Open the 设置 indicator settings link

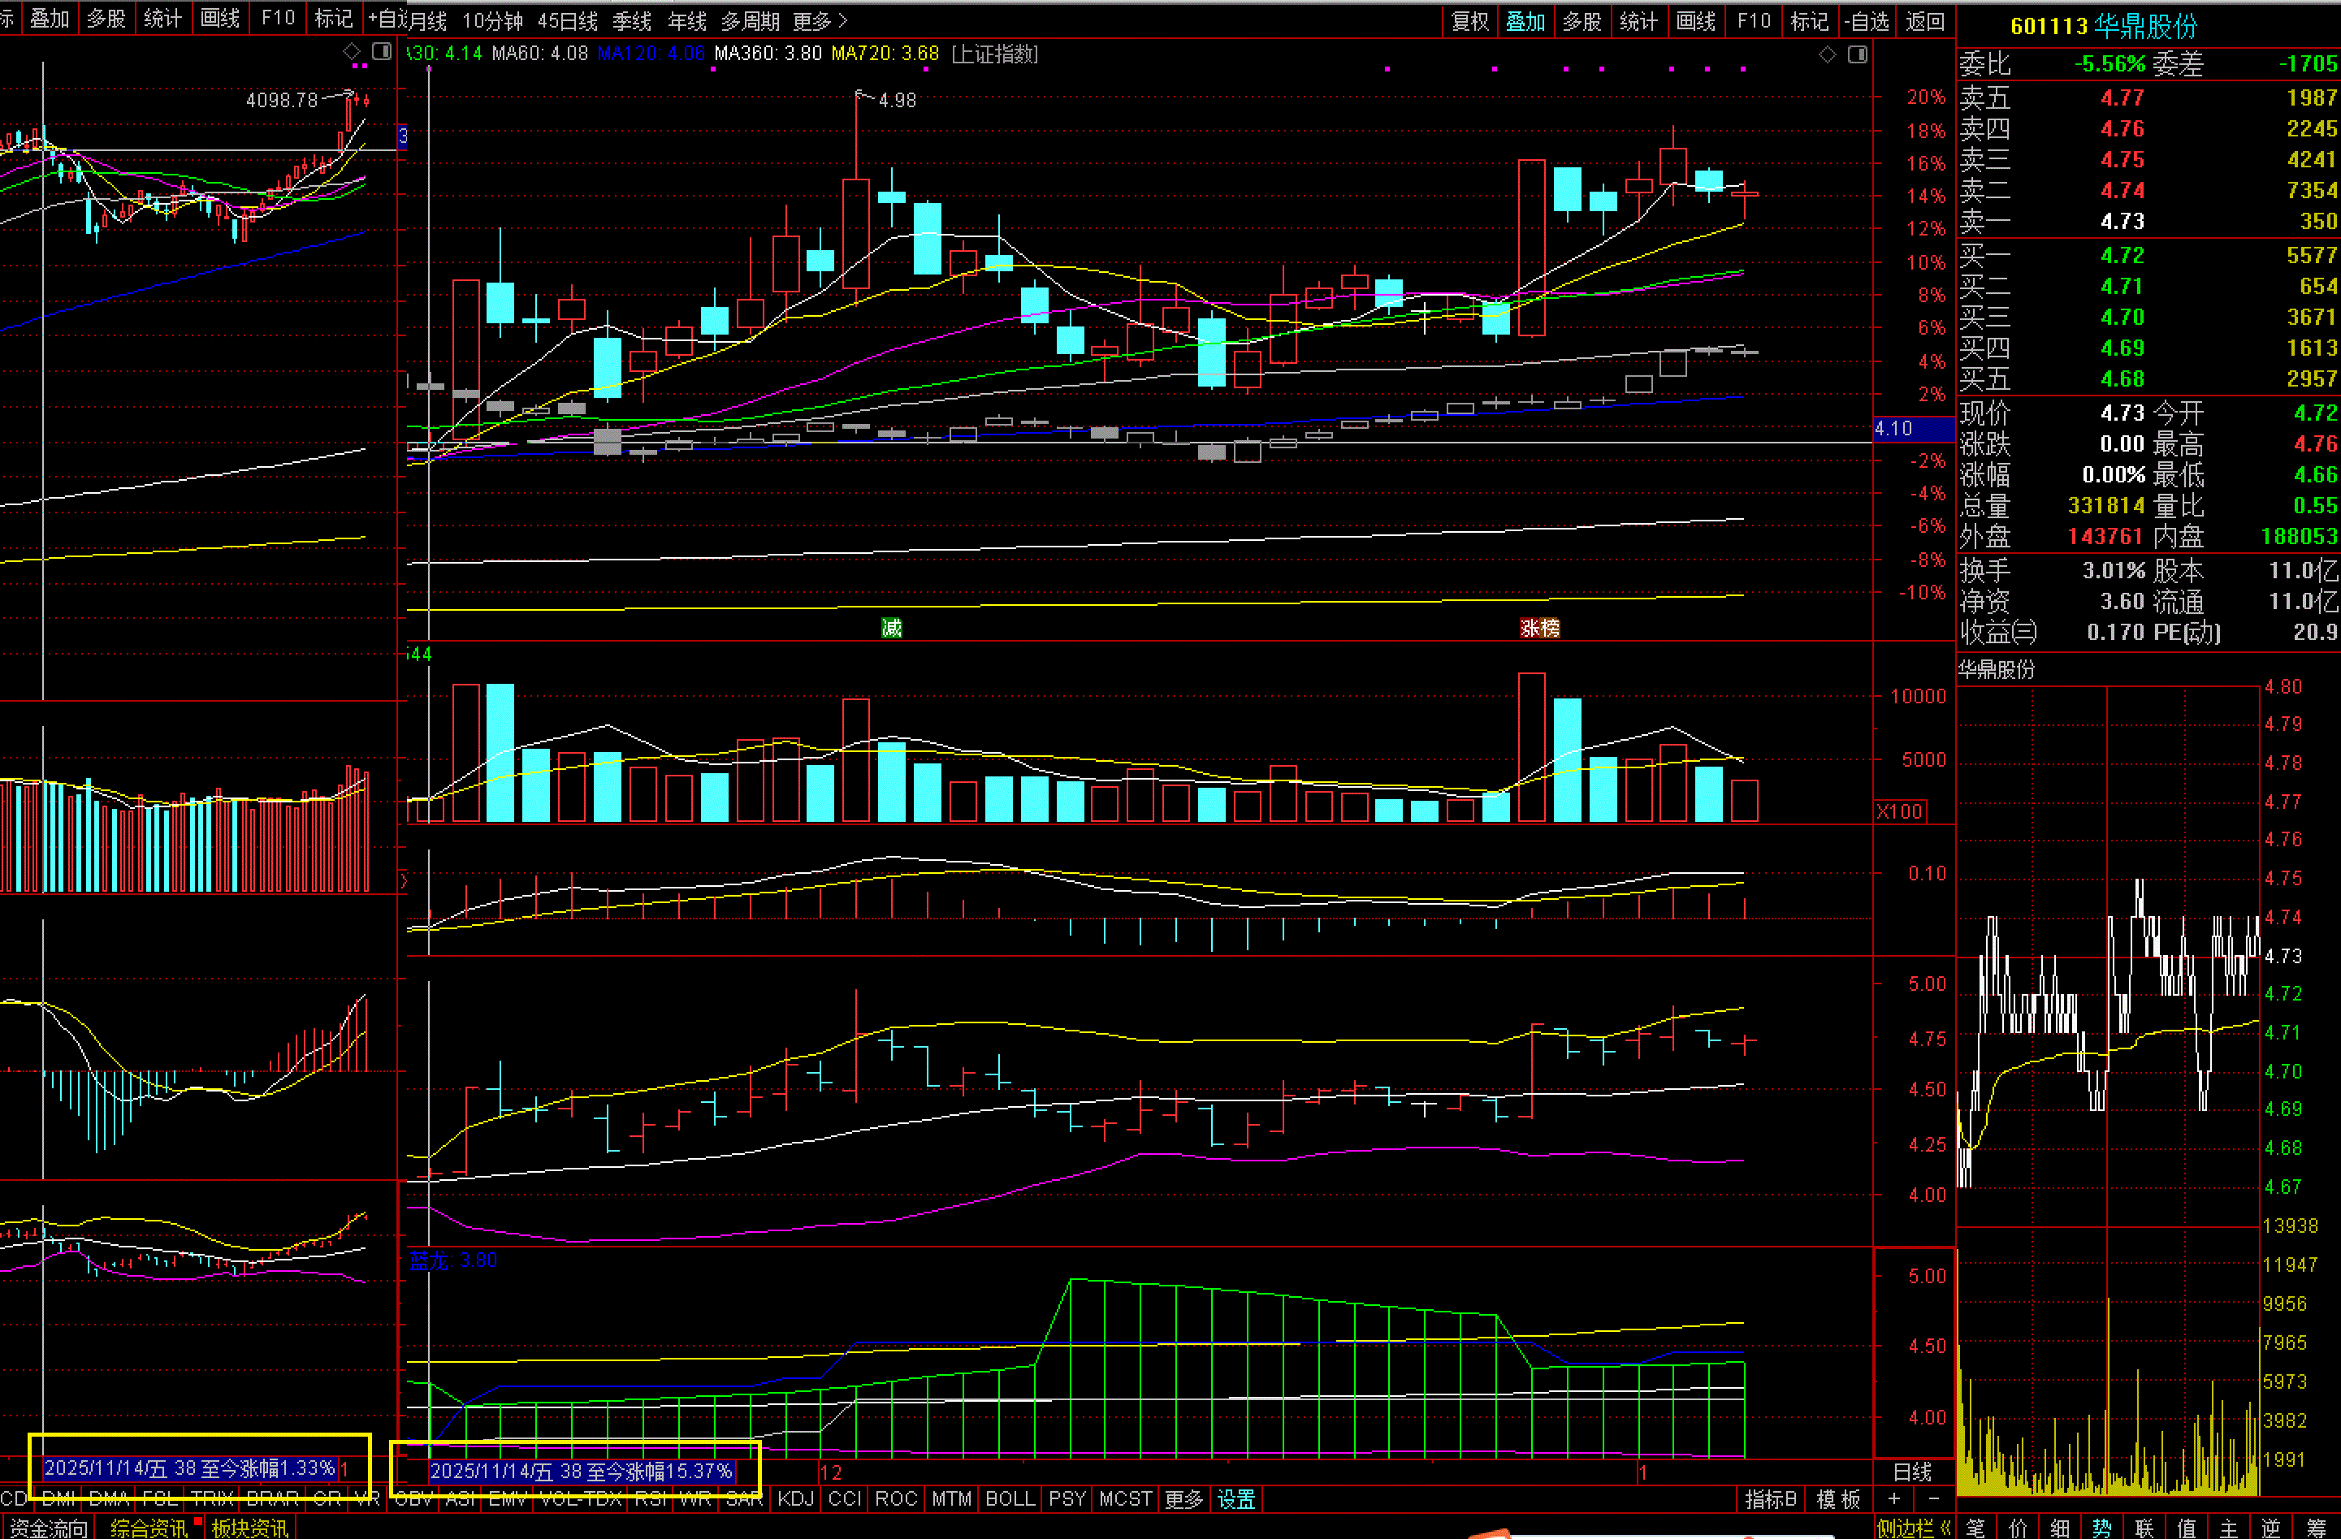[x=1236, y=1498]
